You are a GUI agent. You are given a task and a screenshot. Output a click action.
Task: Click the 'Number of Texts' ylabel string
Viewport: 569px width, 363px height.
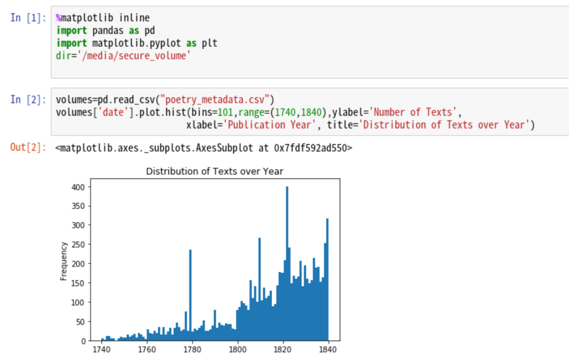coord(413,113)
